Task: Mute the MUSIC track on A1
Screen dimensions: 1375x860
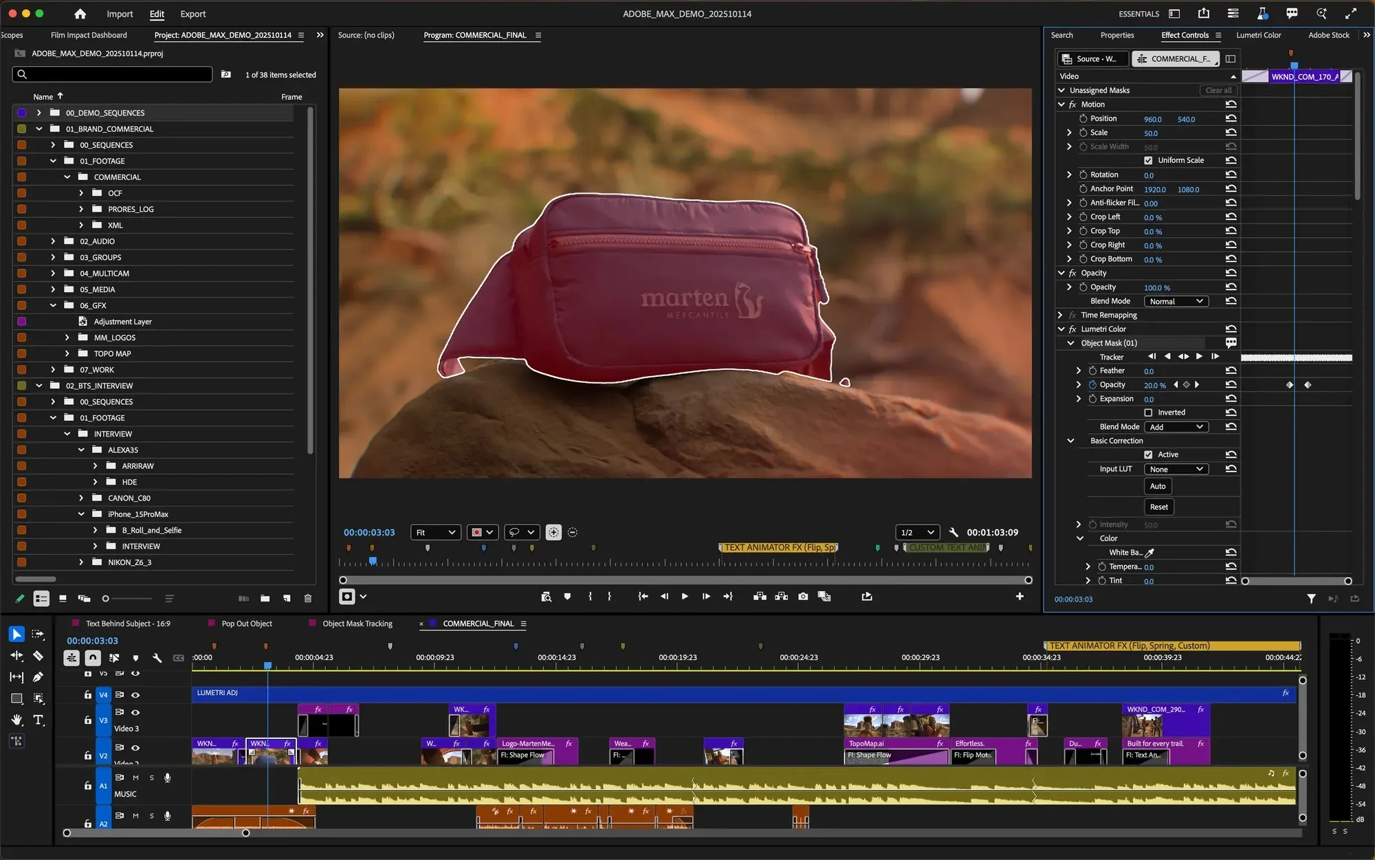Action: pyautogui.click(x=135, y=778)
